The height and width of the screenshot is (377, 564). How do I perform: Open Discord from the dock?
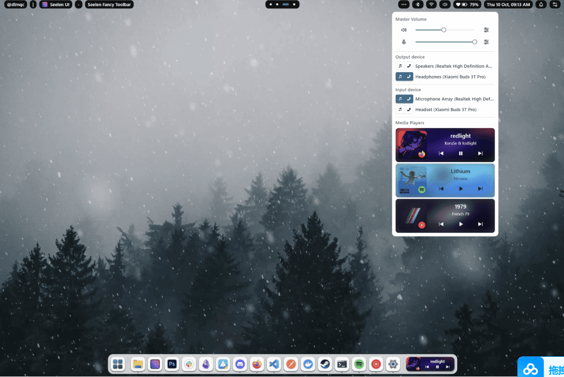click(240, 364)
